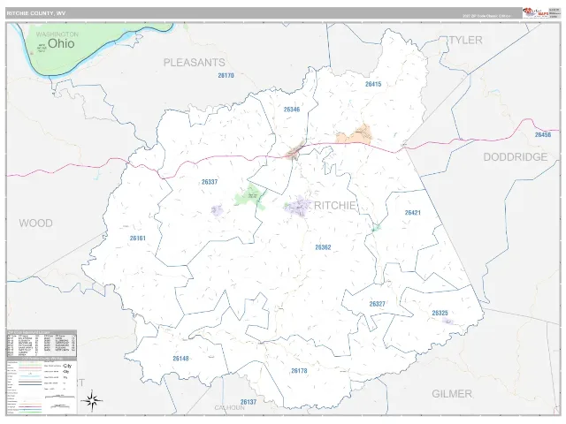Click the RITCHIE county label
Screen dimensions: 566x424
[x=335, y=205]
